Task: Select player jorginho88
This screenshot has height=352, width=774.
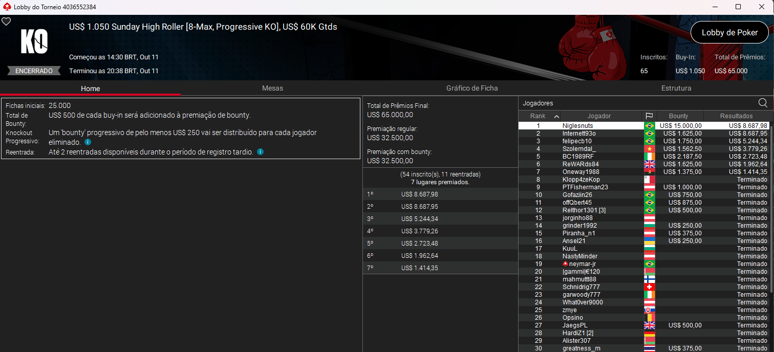Action: (643, 218)
